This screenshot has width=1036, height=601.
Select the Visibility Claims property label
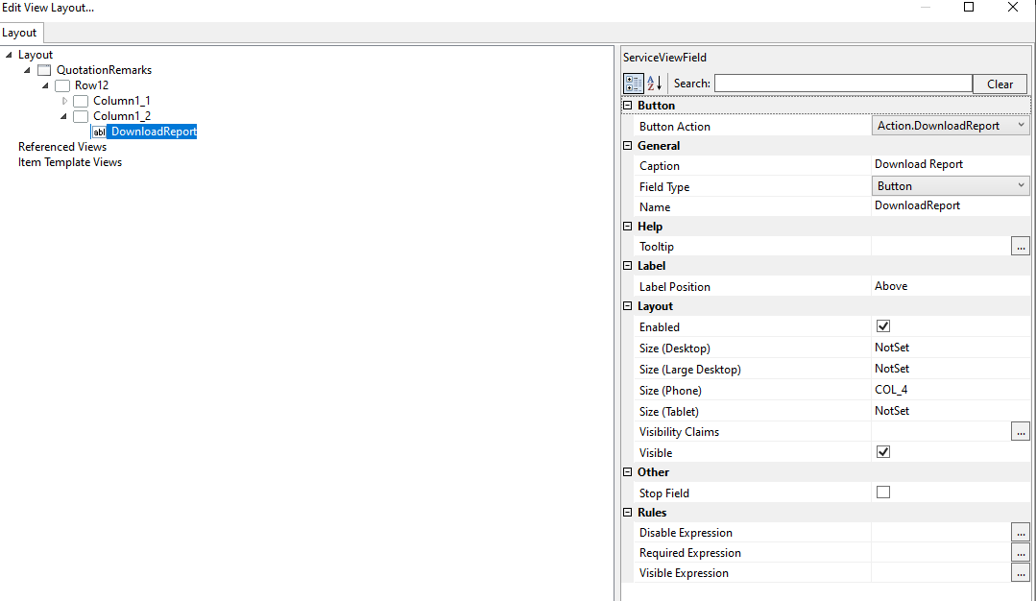(x=679, y=432)
